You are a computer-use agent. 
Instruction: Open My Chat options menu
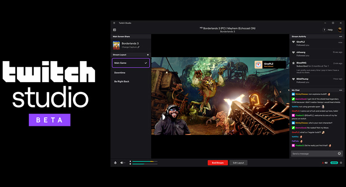(x=341, y=91)
